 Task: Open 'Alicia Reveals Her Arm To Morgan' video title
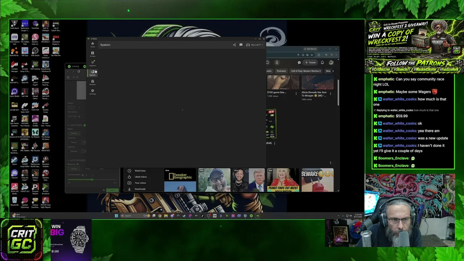point(314,94)
